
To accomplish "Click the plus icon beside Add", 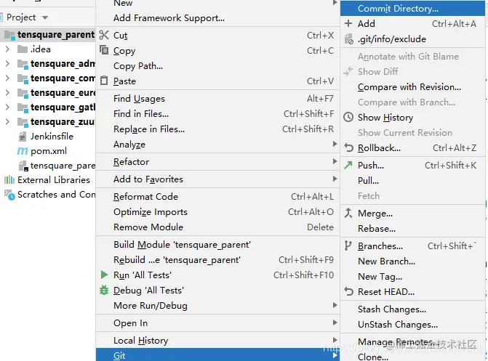I will click(348, 23).
